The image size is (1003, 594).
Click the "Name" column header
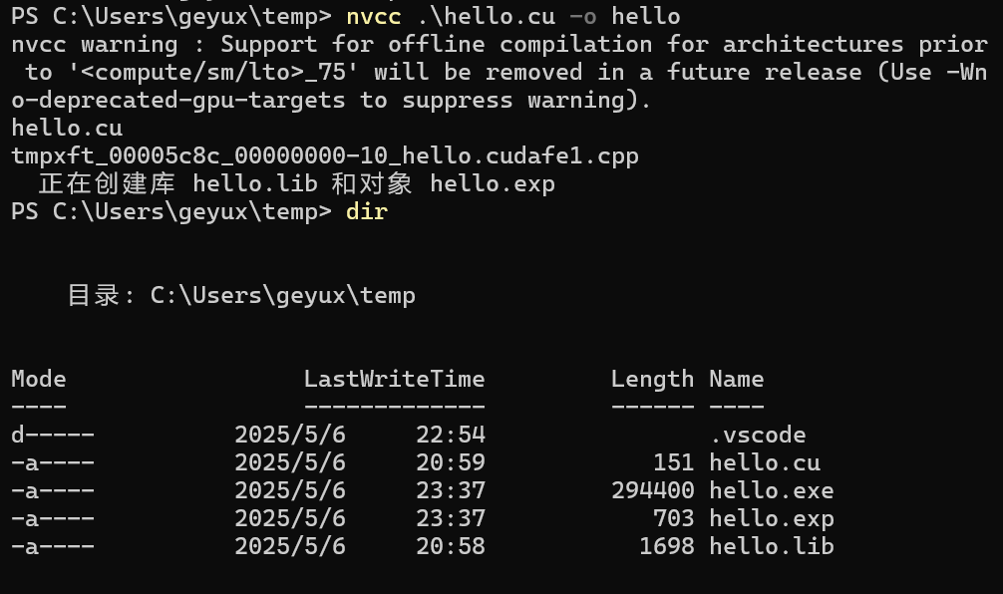pos(737,379)
